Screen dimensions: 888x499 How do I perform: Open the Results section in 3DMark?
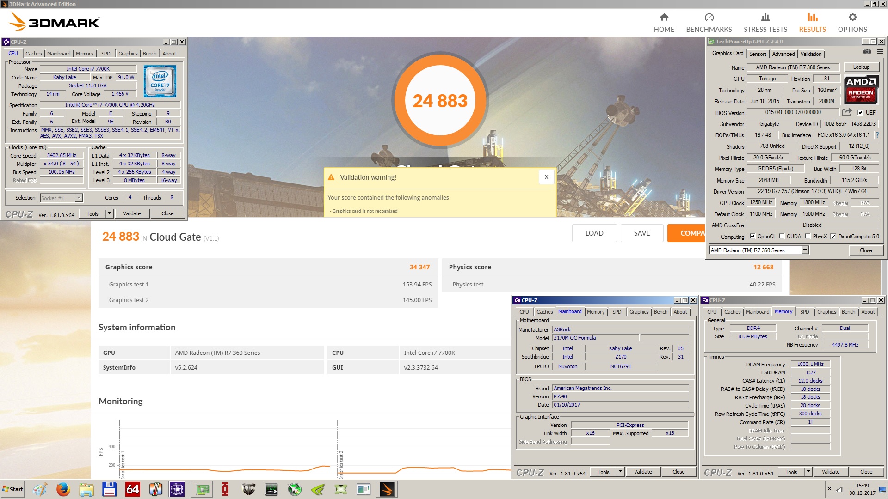(812, 23)
